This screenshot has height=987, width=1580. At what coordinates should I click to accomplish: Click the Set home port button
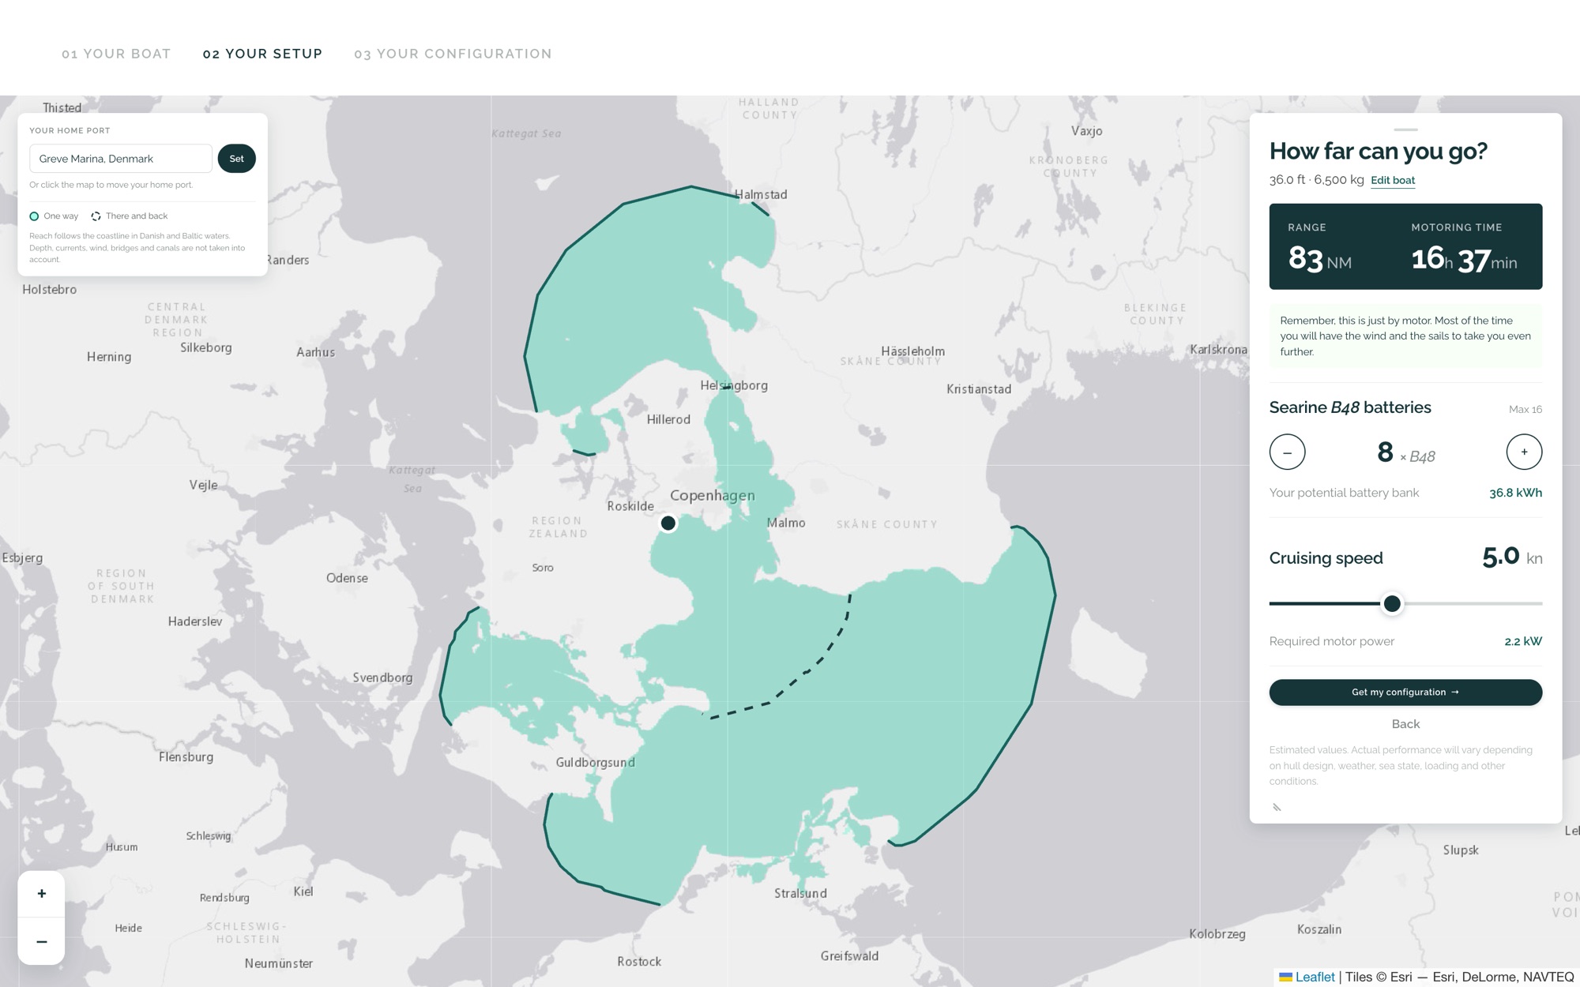237,159
